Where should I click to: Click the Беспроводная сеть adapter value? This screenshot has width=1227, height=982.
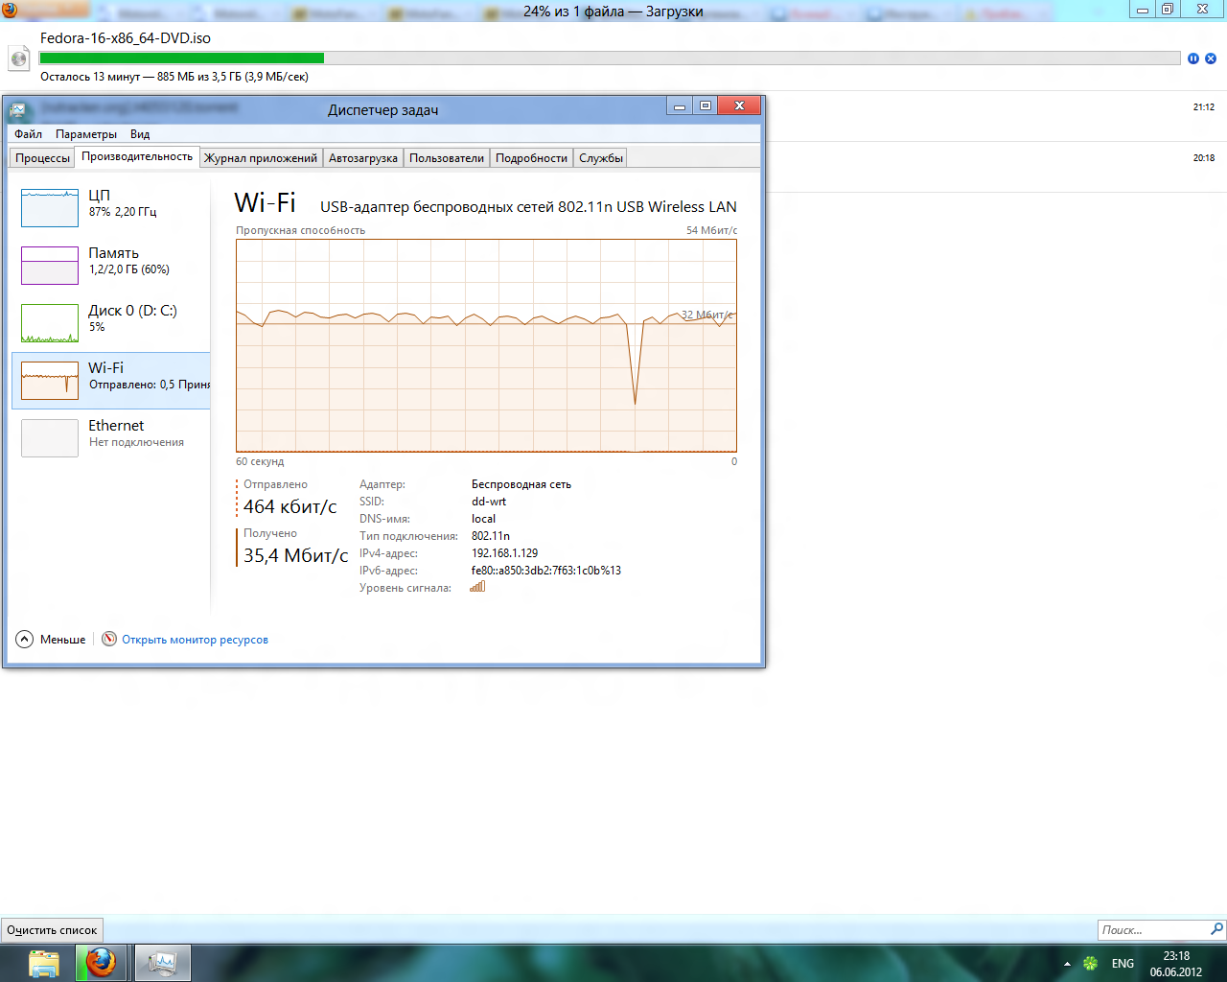521,484
